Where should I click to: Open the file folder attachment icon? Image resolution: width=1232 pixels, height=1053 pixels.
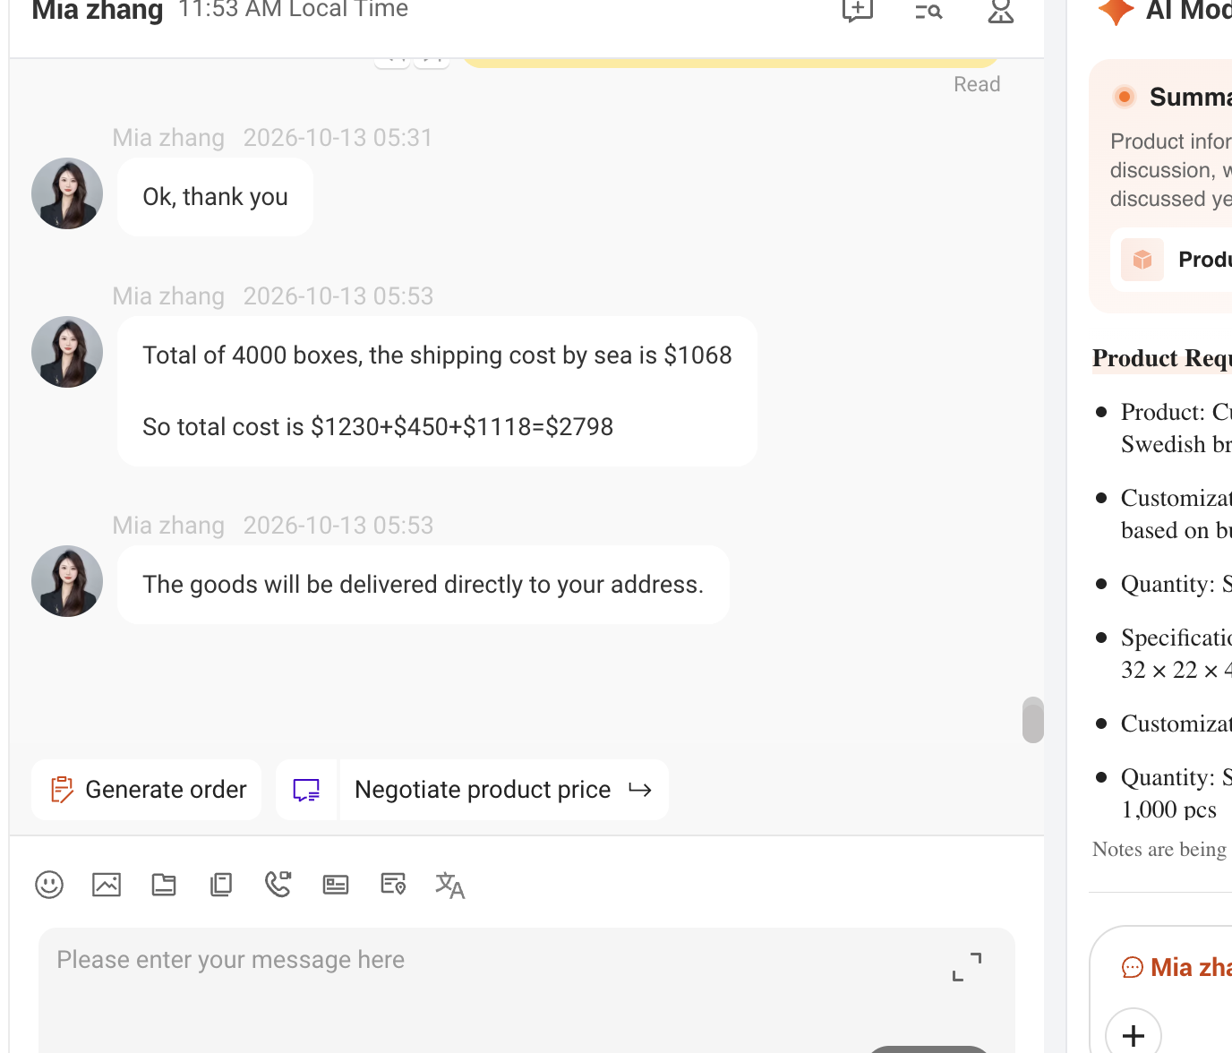[x=164, y=885]
